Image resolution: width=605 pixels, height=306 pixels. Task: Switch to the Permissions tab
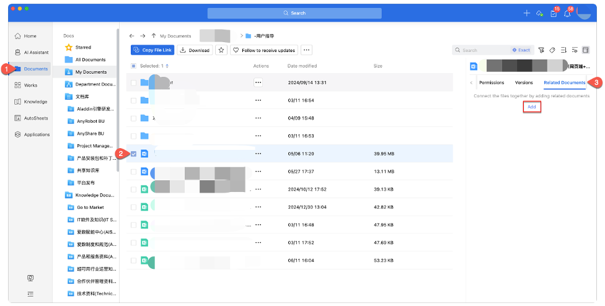[492, 82]
